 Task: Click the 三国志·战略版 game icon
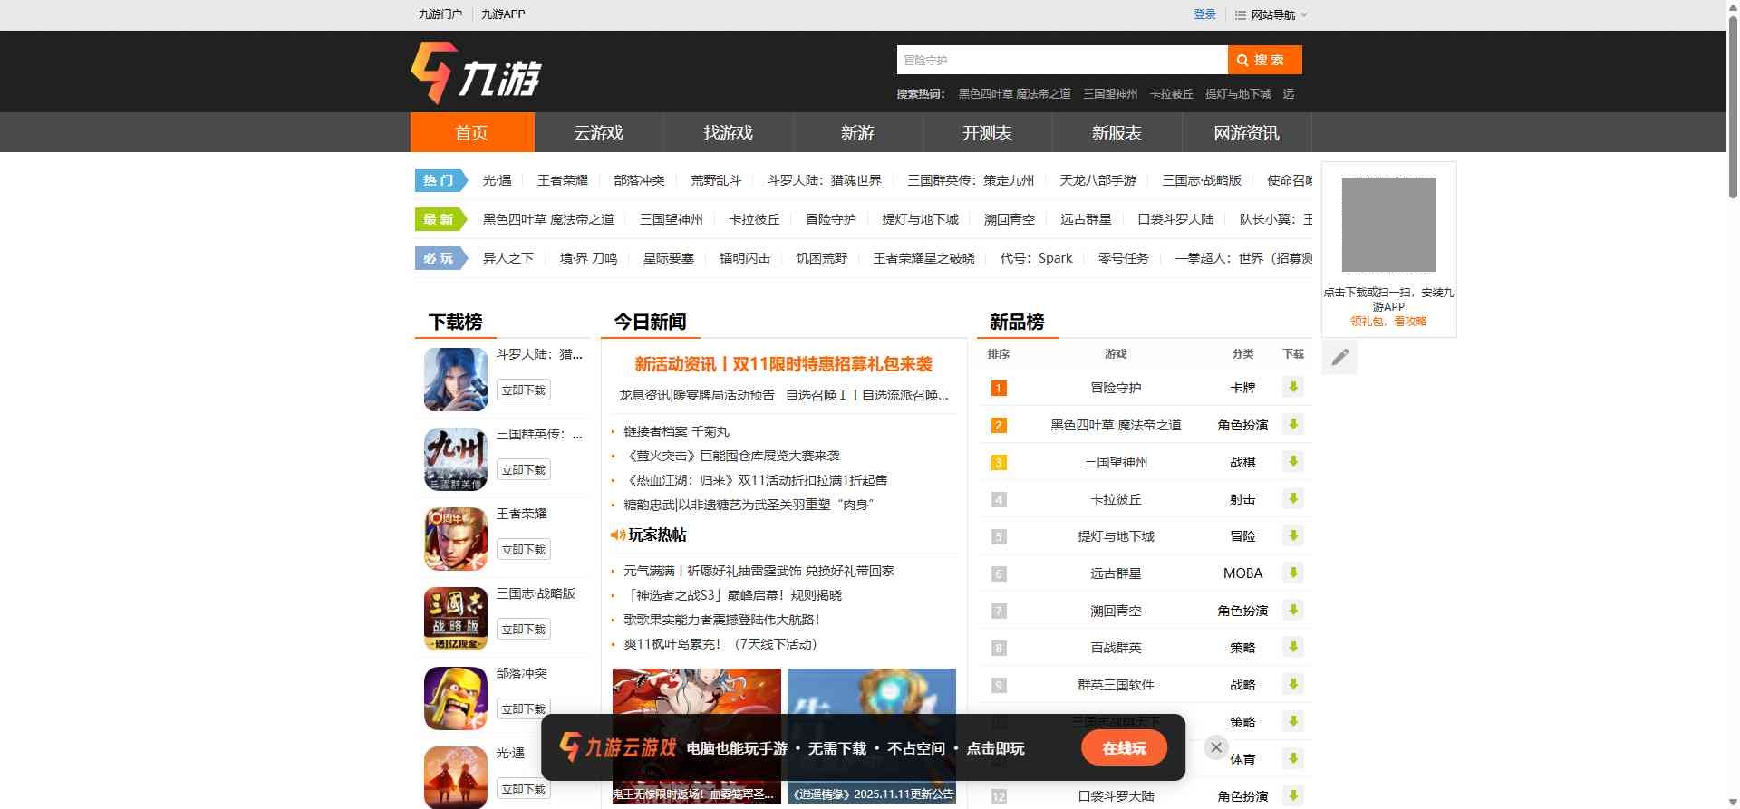pos(456,619)
